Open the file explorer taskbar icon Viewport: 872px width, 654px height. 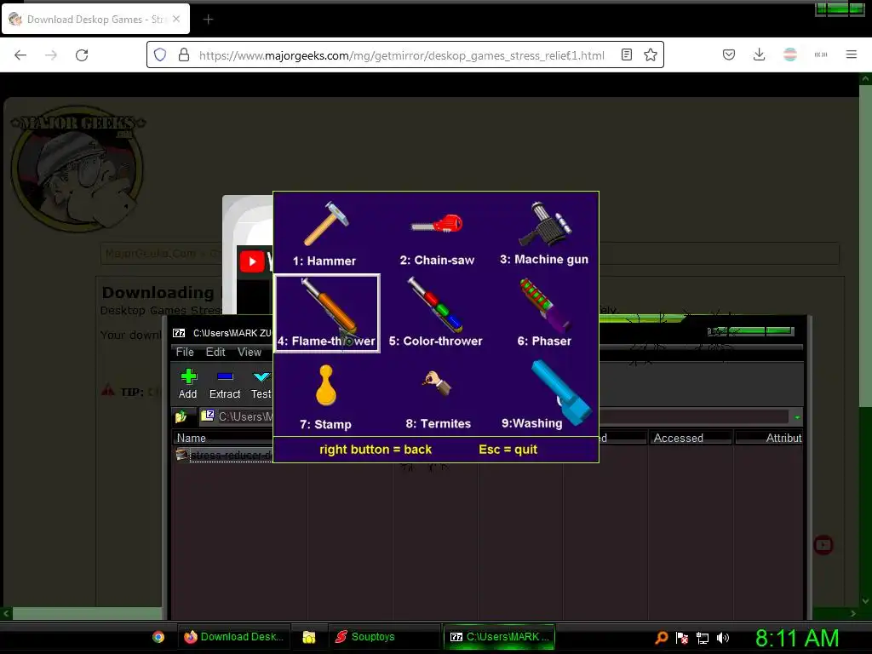309,637
